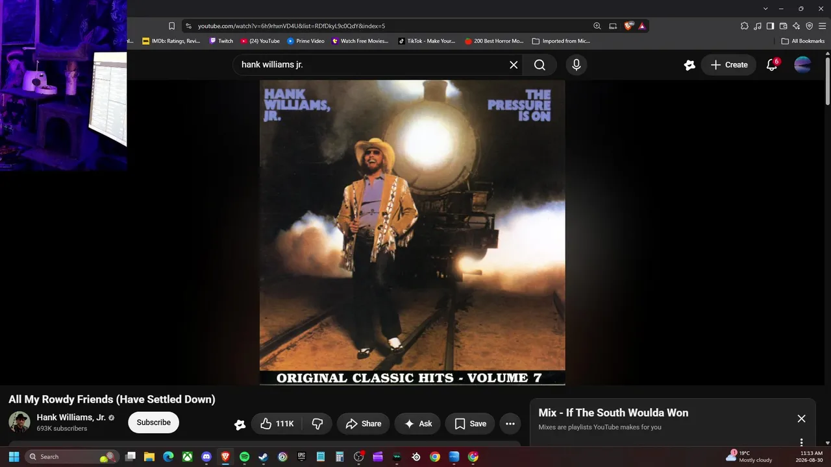The height and width of the screenshot is (467, 831).
Task: Click the sparkle icon left of Like
Action: [240, 424]
